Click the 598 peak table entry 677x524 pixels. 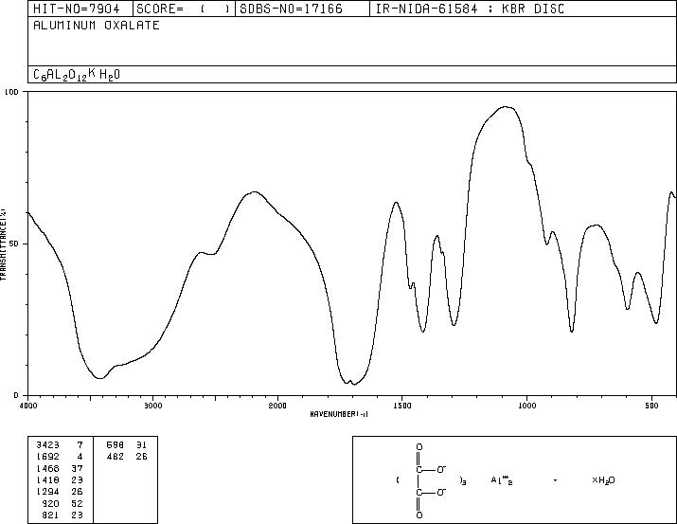pyautogui.click(x=127, y=444)
